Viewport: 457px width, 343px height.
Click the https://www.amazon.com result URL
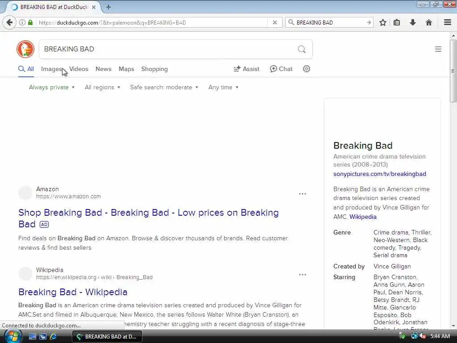[68, 197]
